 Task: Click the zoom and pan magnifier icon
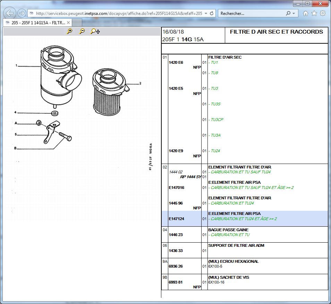(95, 32)
